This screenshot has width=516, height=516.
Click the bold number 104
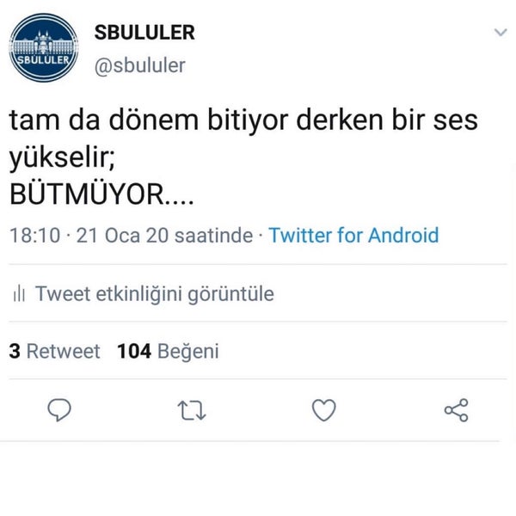pyautogui.click(x=134, y=351)
